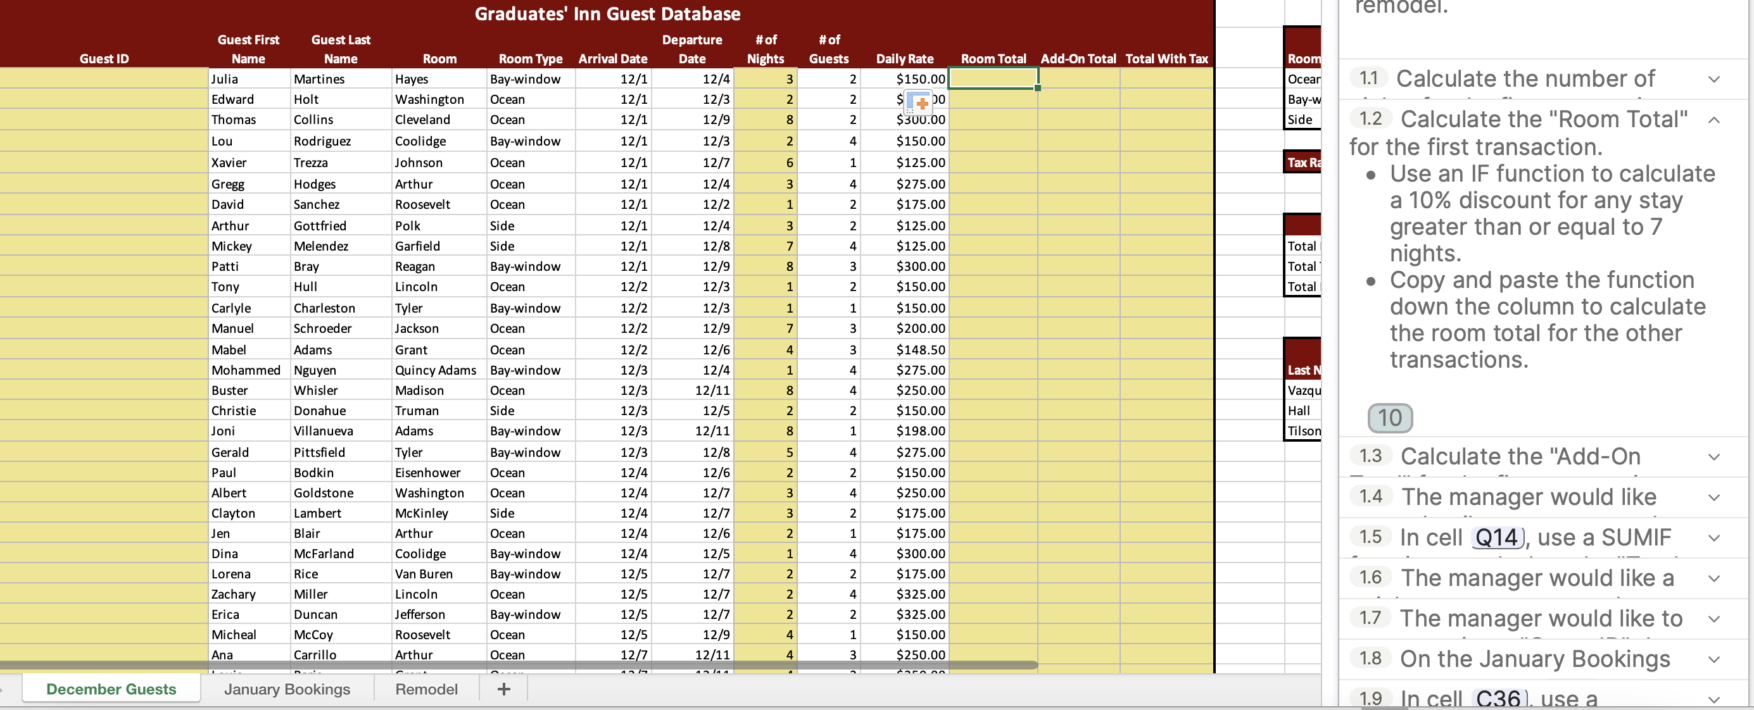
Task: Click the add new sheet plus icon
Action: coord(503,689)
